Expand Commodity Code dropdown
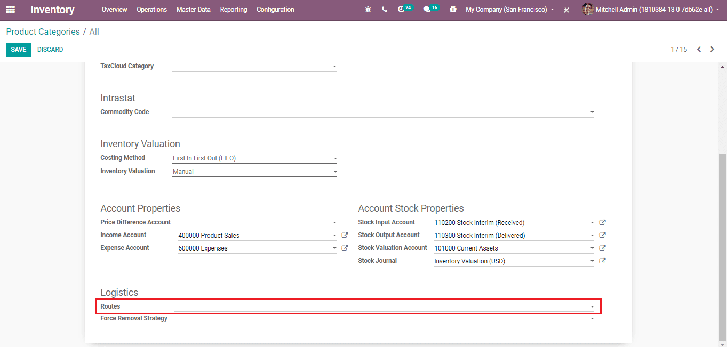This screenshot has width=727, height=347. pos(592,112)
